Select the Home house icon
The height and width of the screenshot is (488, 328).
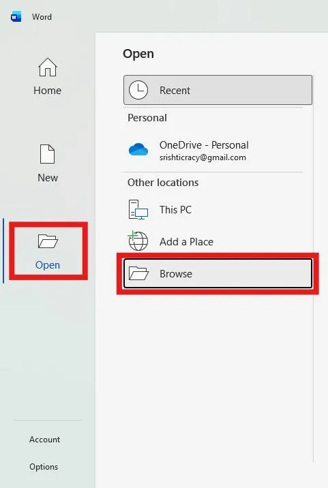pyautogui.click(x=48, y=67)
